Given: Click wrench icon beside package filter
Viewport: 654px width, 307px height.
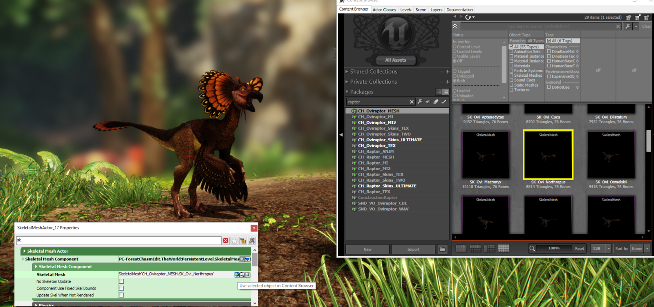Looking at the screenshot, I should [x=420, y=102].
